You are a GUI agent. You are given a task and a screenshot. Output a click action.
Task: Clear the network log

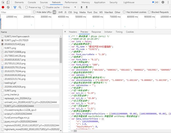8,7
